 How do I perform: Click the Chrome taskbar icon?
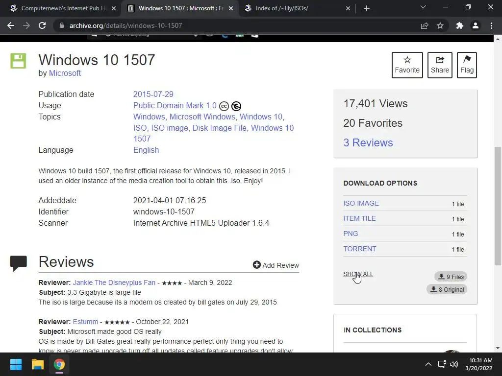tap(59, 364)
